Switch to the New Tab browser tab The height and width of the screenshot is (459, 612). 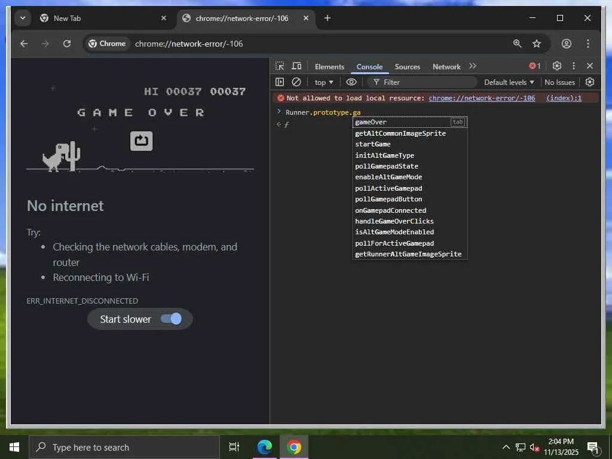(x=104, y=19)
